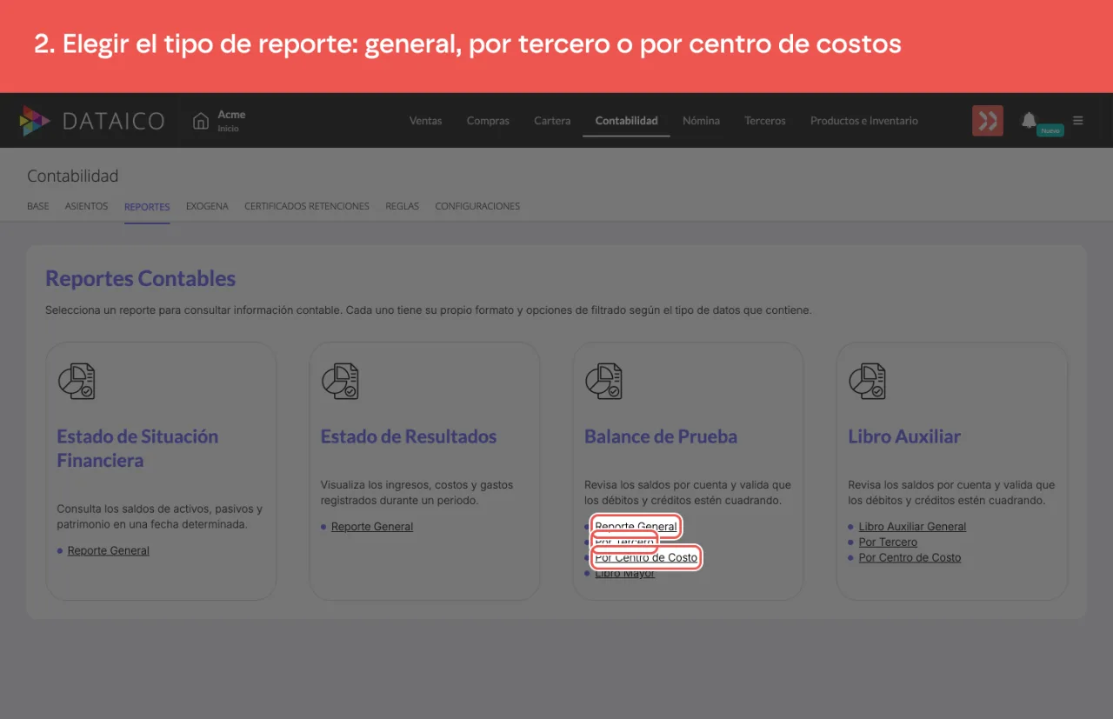Click the Estado de Resultados report icon

(x=340, y=381)
